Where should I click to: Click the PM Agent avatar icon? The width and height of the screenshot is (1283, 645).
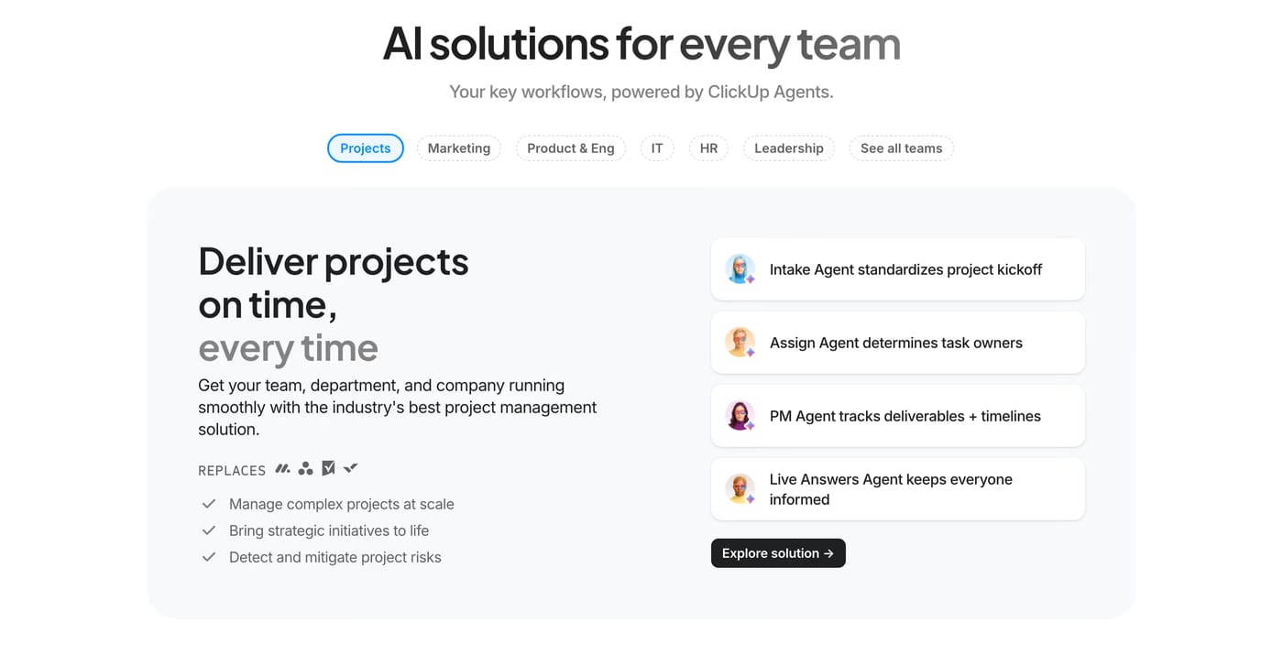[740, 416]
